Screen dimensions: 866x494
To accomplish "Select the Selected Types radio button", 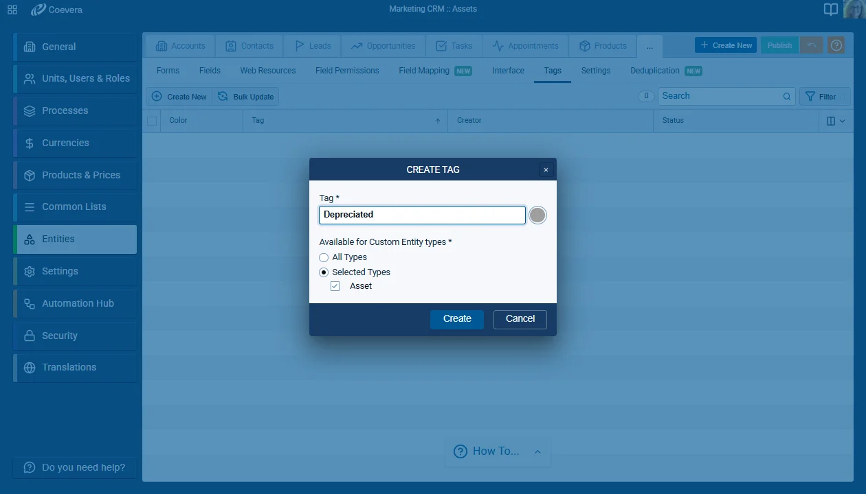I will click(324, 272).
